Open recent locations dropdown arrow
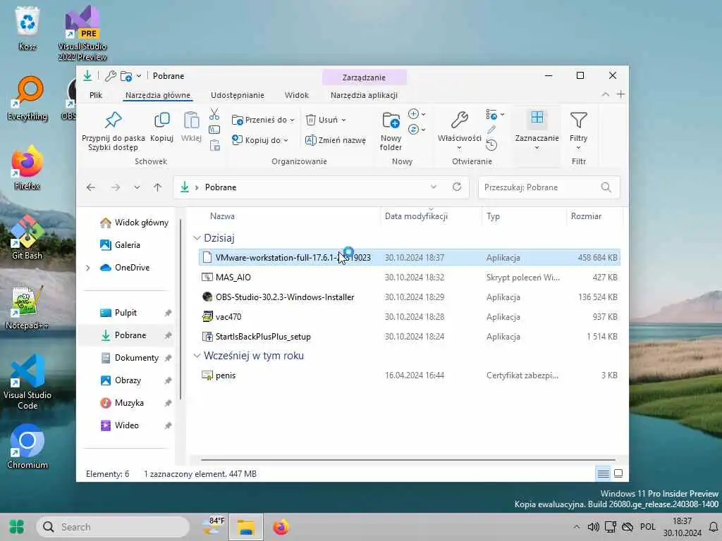Viewport: 722px width, 541px height. [137, 187]
